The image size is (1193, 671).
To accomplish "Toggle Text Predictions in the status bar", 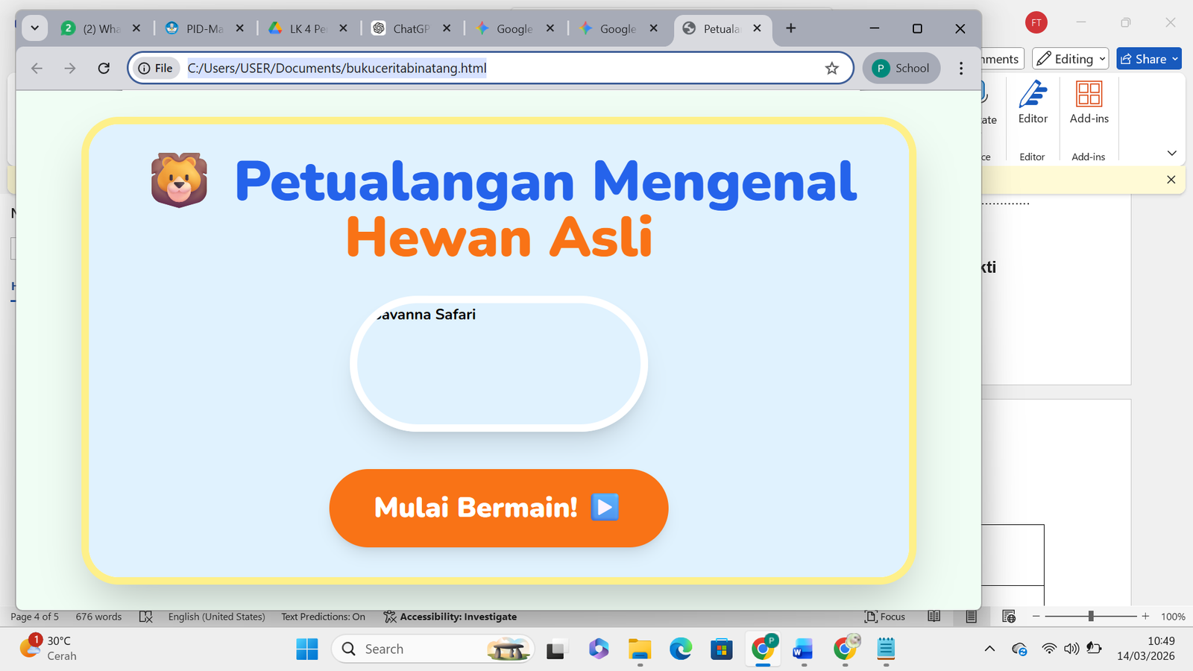I will (323, 617).
